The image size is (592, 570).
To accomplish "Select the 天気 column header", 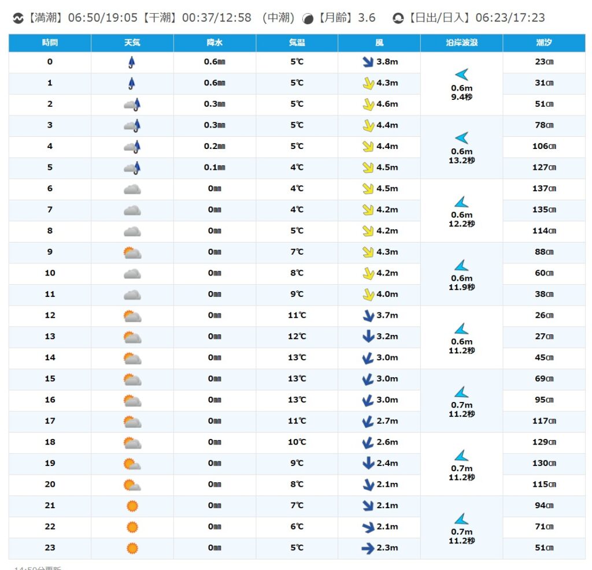I will [132, 43].
